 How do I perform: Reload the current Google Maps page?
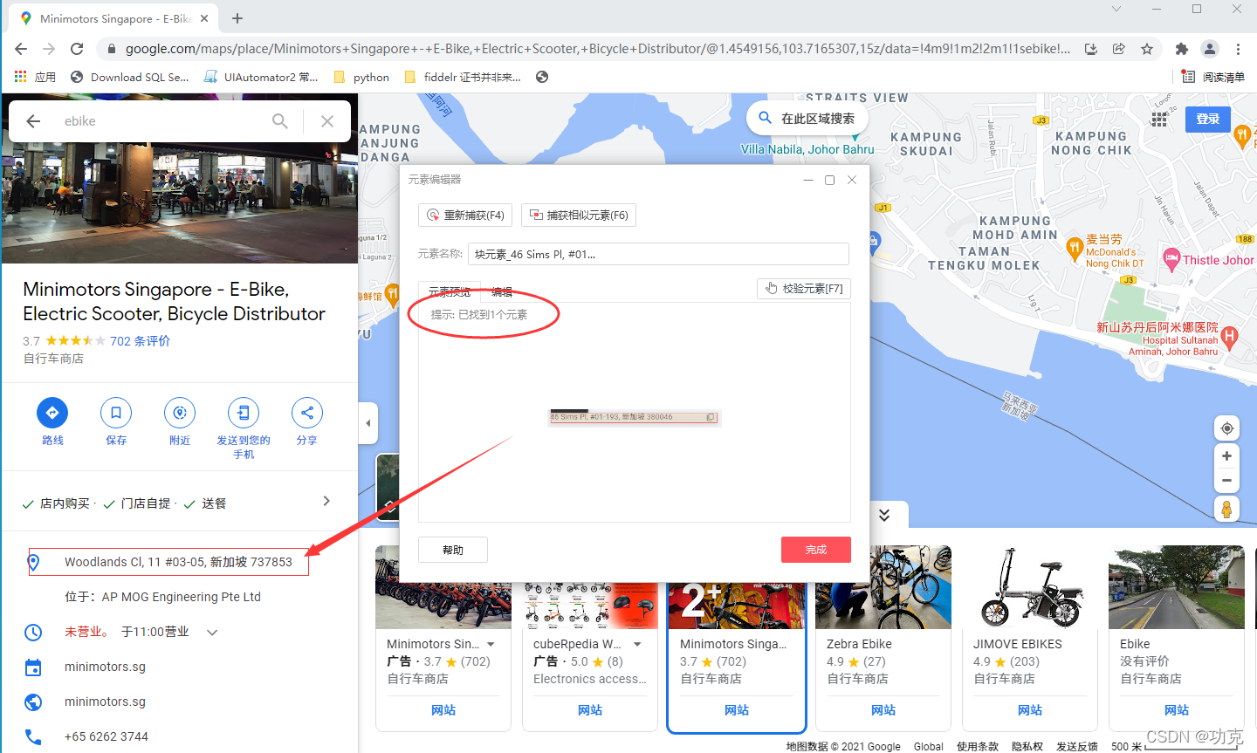pyautogui.click(x=77, y=49)
